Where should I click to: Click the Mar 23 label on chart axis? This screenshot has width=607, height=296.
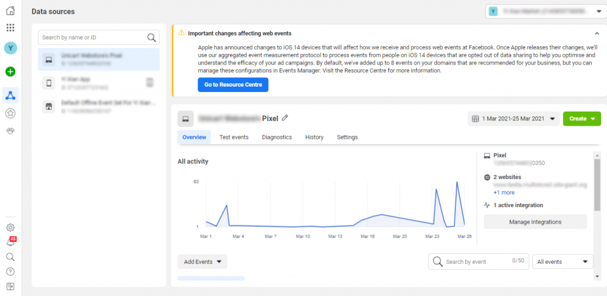click(x=432, y=236)
